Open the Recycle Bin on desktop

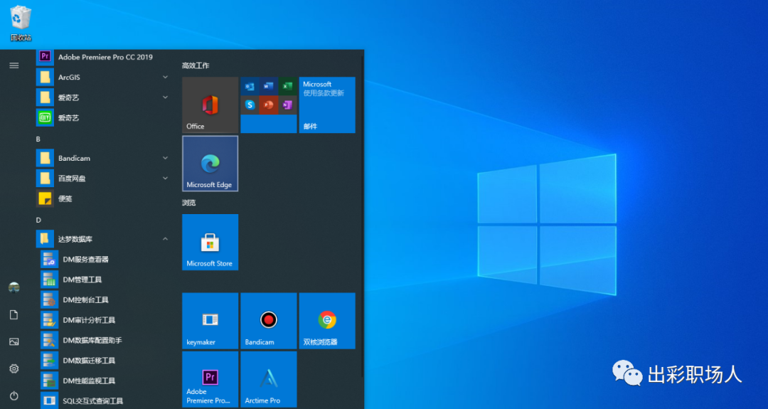tap(21, 23)
